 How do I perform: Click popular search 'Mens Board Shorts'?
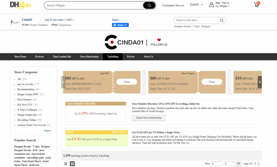[x=31, y=161]
